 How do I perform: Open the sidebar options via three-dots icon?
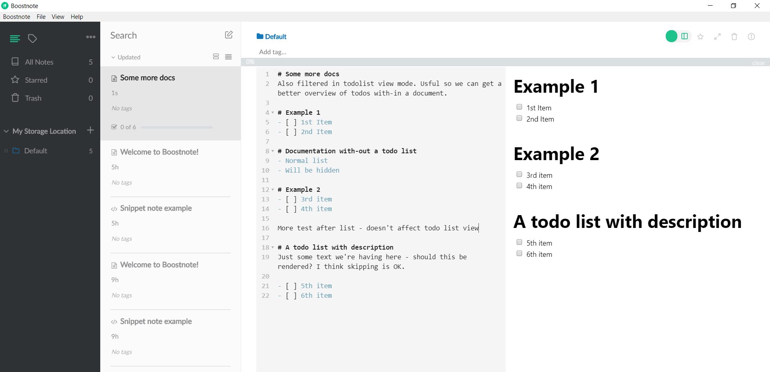[90, 37]
